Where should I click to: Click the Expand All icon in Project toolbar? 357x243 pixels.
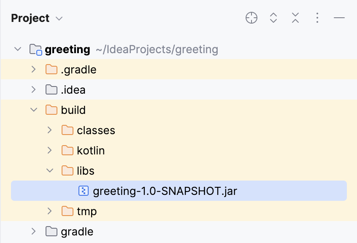273,18
